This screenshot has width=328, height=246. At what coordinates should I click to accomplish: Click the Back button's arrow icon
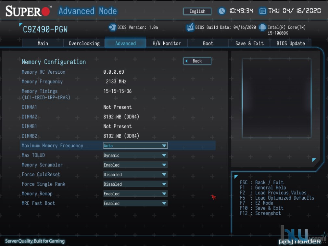(186, 61)
